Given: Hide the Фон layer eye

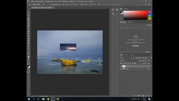Looking at the screenshot, I should (x=121, y=69).
